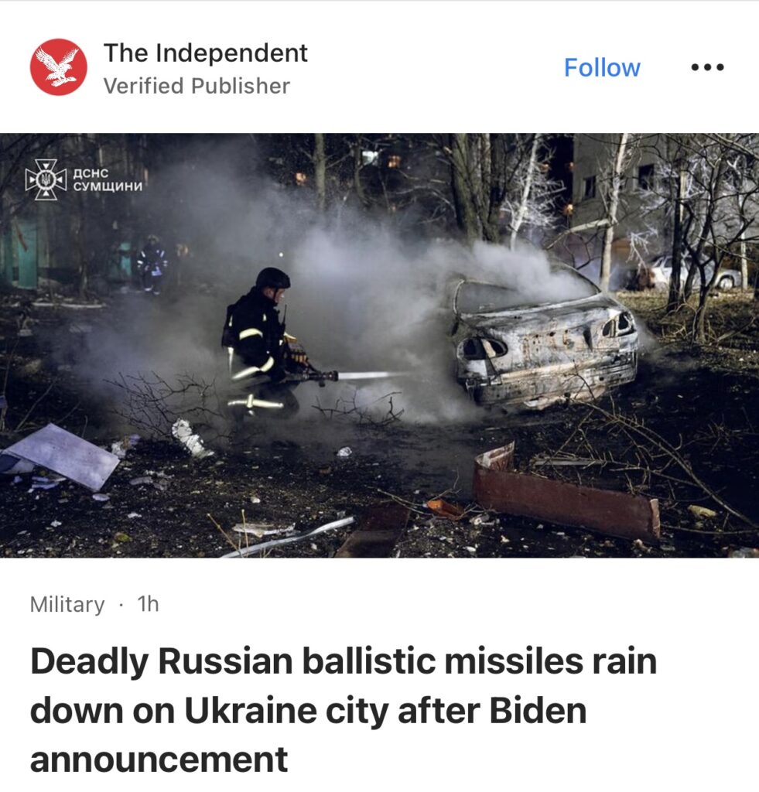Image resolution: width=759 pixels, height=792 pixels.
Task: Click The Independent red eagle logo
Action: 58,67
